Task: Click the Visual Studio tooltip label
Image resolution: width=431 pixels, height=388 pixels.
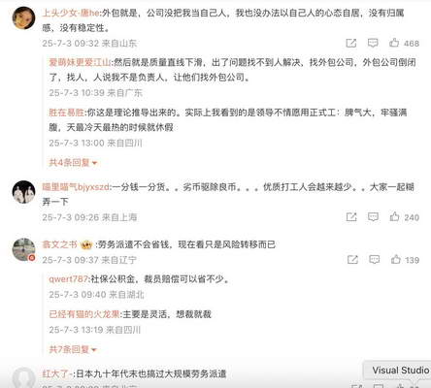Action: coord(400,370)
